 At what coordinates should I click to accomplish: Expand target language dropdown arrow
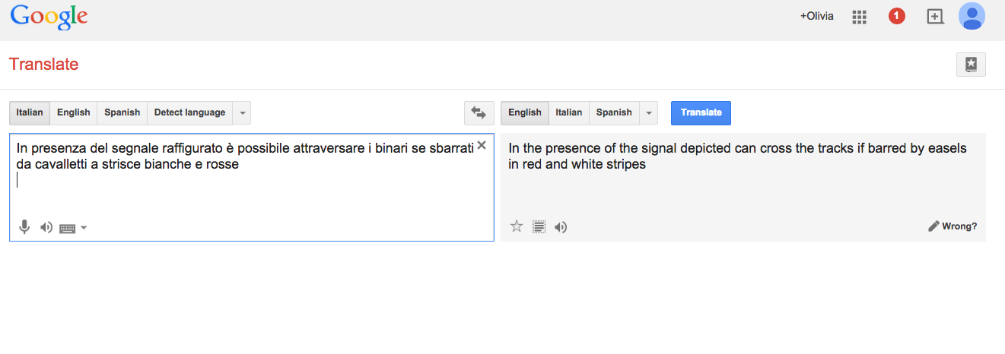click(649, 113)
